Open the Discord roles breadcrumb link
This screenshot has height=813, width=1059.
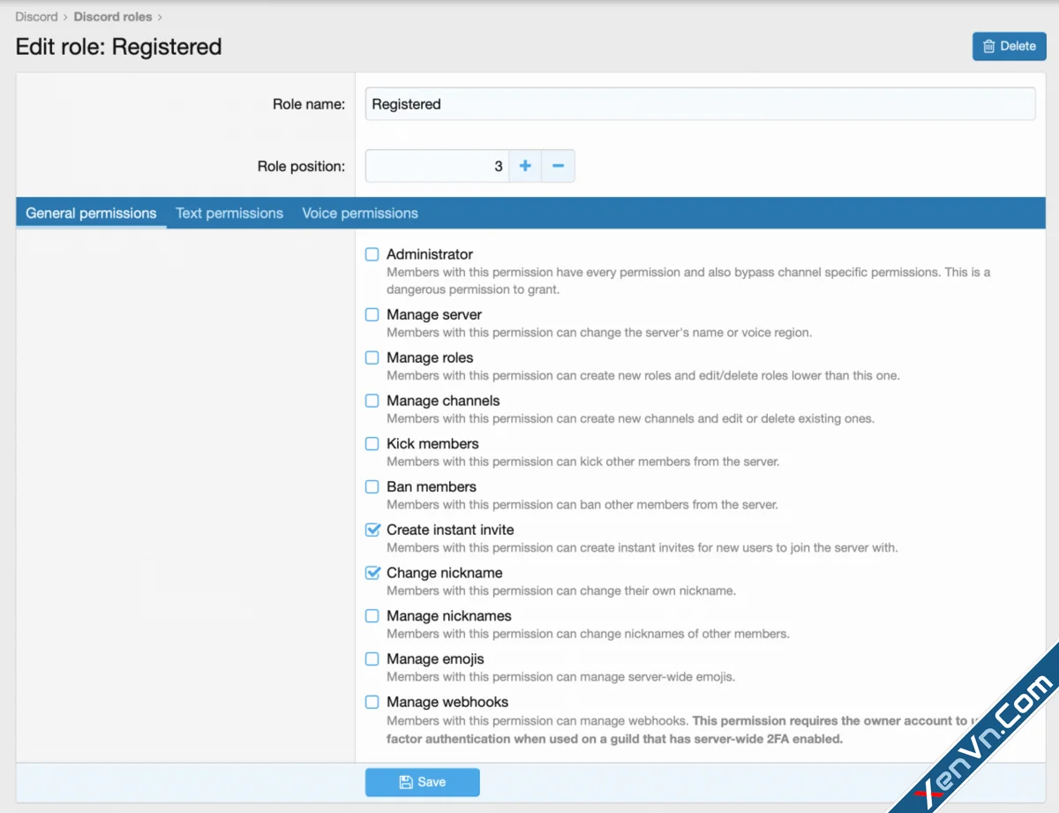[x=113, y=16]
